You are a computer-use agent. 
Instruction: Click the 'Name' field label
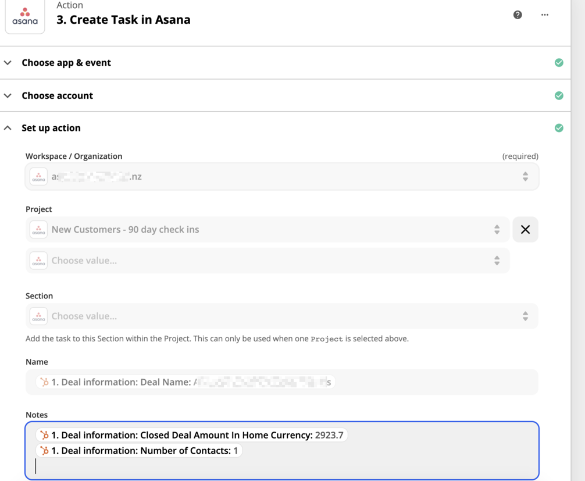[37, 362]
